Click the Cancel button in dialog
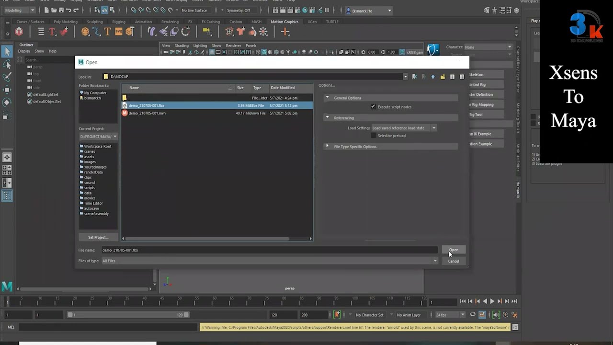Viewport: 613px width, 345px height. [454, 261]
